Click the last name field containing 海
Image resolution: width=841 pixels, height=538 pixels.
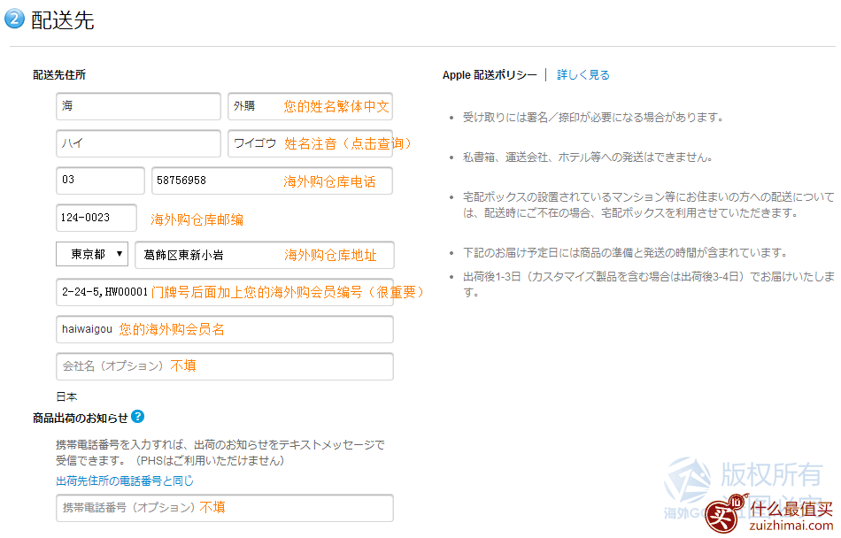coord(138,106)
